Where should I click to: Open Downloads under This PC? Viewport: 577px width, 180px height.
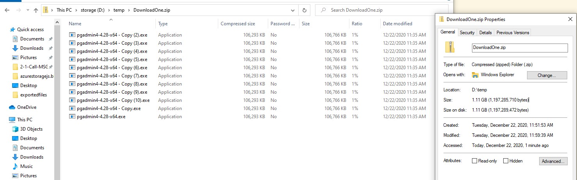[x=32, y=157]
